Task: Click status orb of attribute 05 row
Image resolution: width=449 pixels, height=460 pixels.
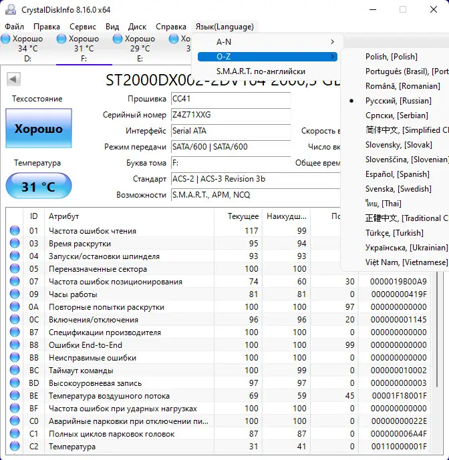Action: [x=15, y=268]
